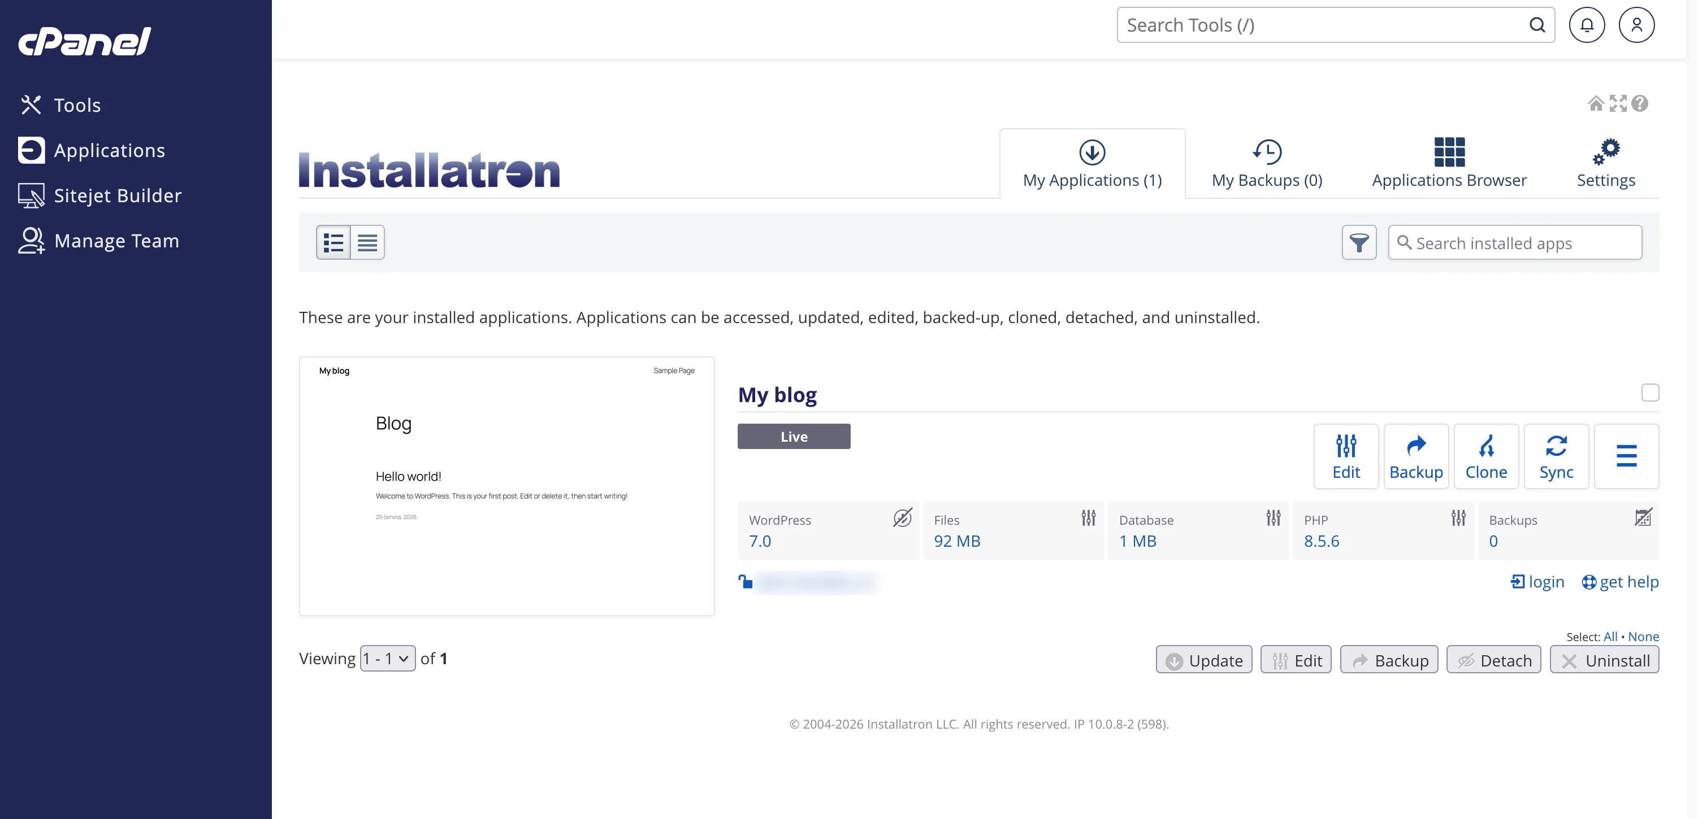Click the blurred site URL link
The width and height of the screenshot is (1698, 819).
pyautogui.click(x=817, y=582)
